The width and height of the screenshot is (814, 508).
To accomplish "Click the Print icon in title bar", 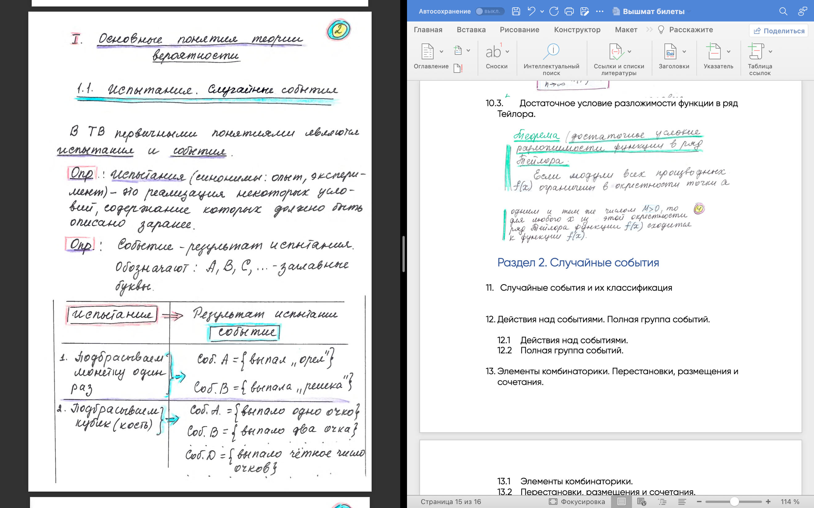I will pyautogui.click(x=569, y=11).
